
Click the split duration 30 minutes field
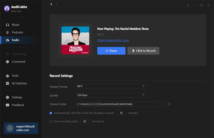point(121,113)
